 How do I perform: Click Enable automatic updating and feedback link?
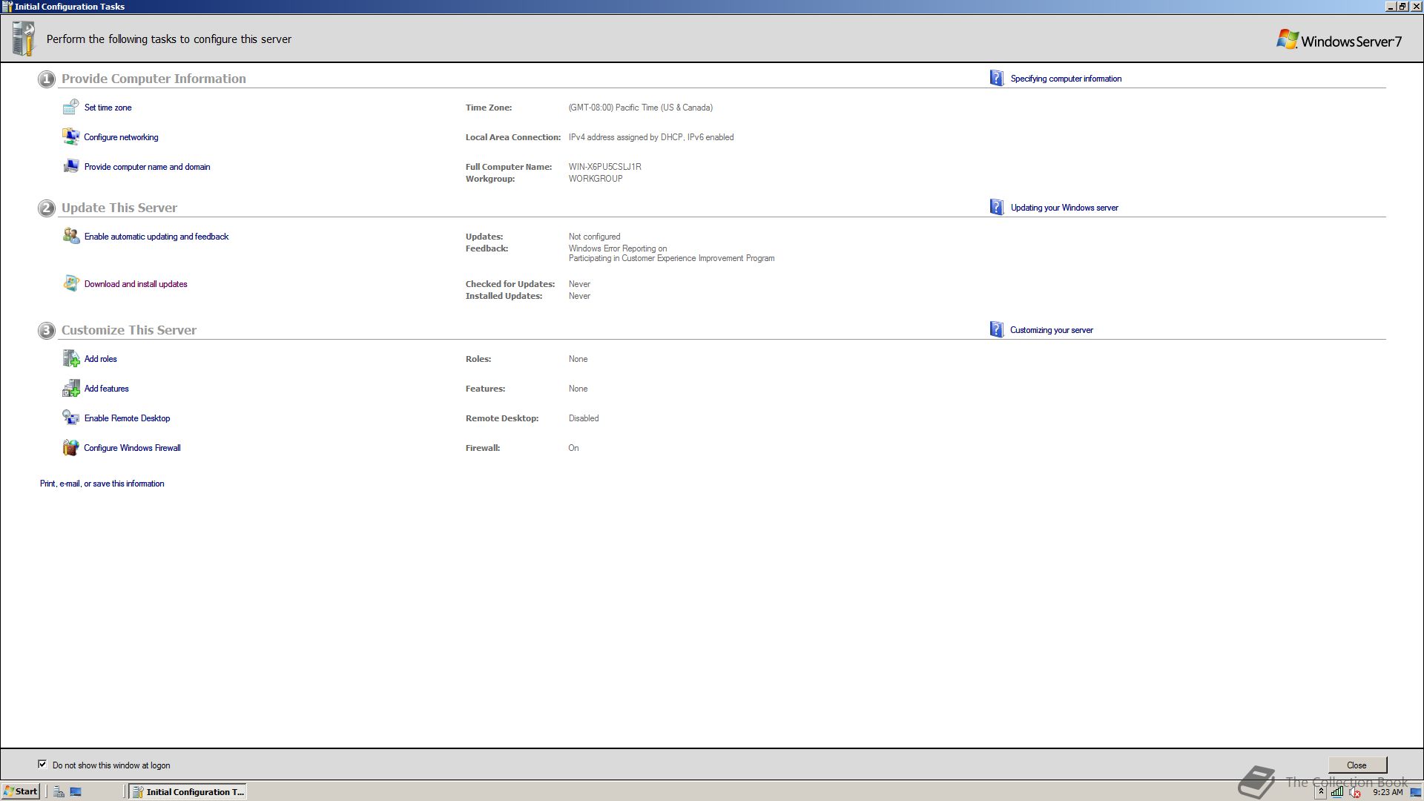[x=156, y=237]
